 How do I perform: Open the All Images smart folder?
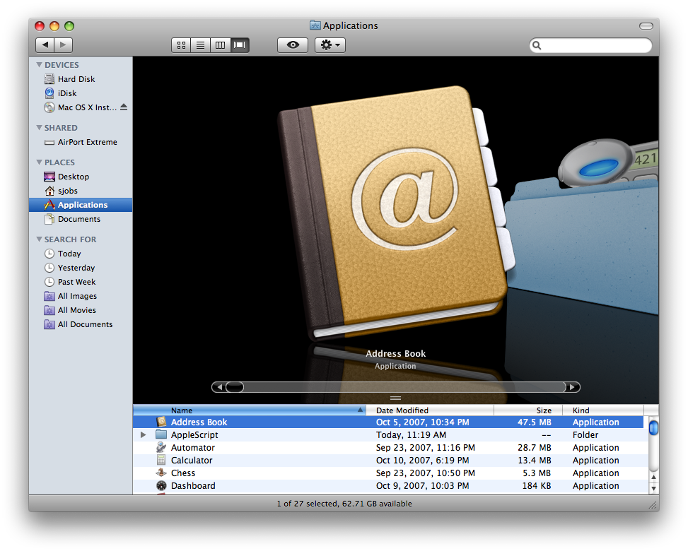click(81, 296)
